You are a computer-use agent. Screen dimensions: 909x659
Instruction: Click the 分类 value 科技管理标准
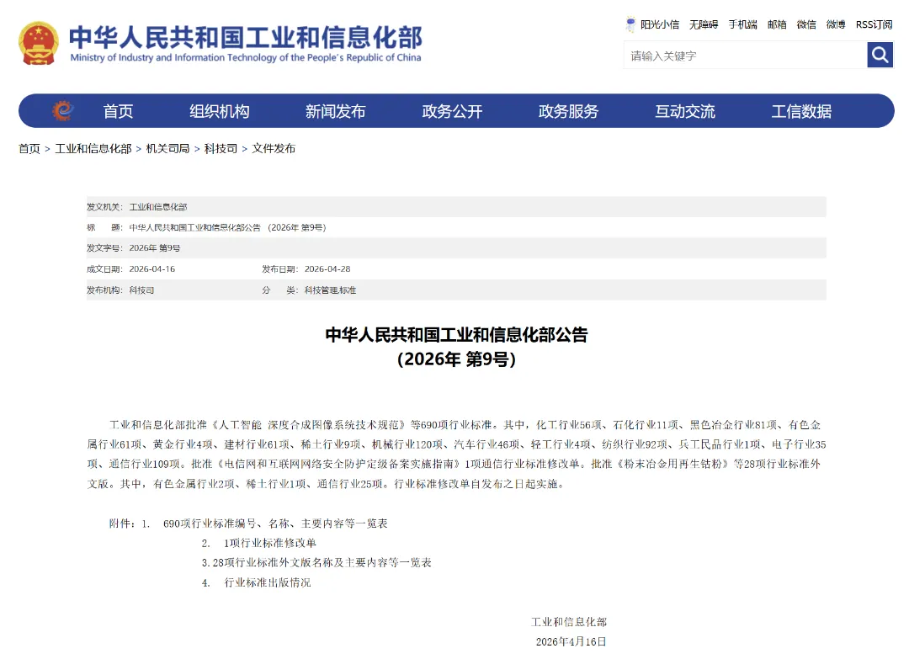point(331,290)
